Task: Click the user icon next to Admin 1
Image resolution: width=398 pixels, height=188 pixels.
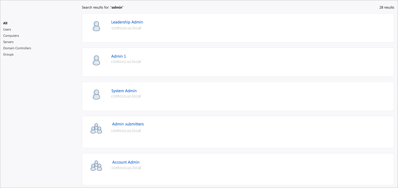Action: coord(96,60)
